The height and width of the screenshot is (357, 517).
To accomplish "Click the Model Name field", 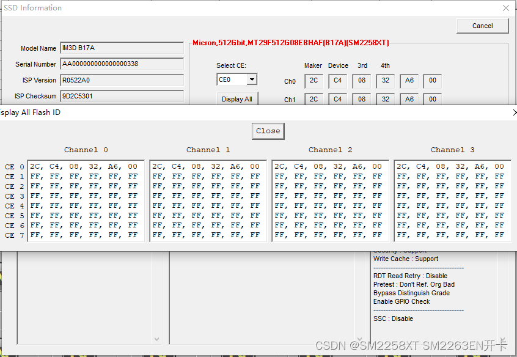I will (122, 48).
